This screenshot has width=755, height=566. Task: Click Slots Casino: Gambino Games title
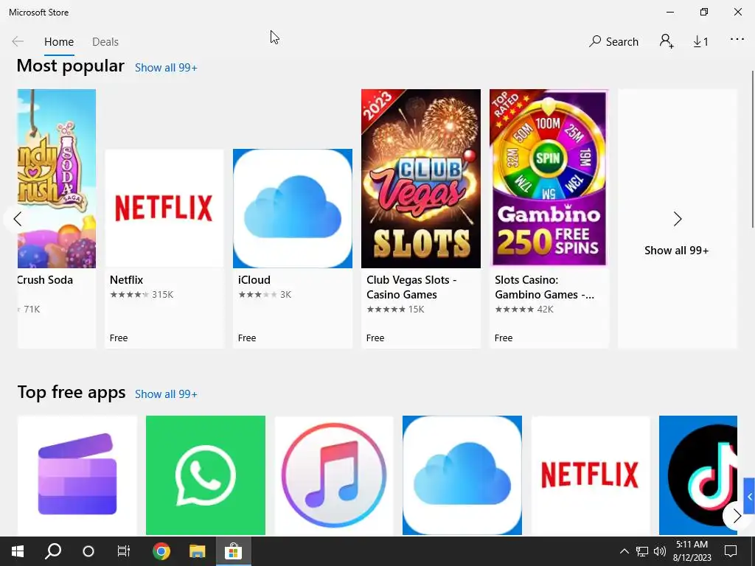[x=545, y=287]
